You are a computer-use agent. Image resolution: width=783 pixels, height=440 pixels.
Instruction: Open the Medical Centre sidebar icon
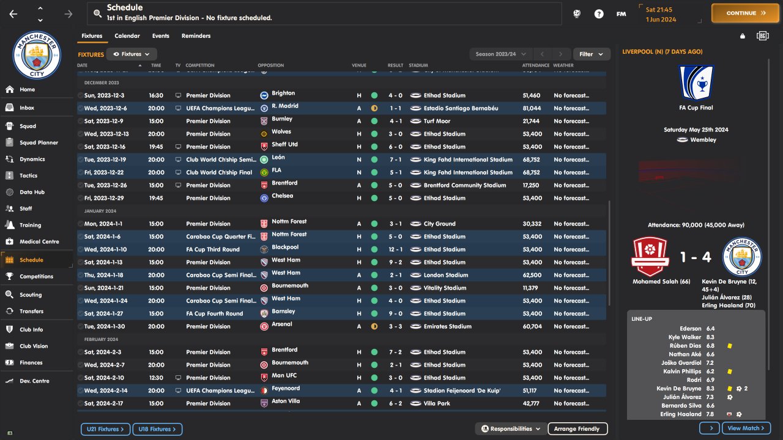(9, 241)
